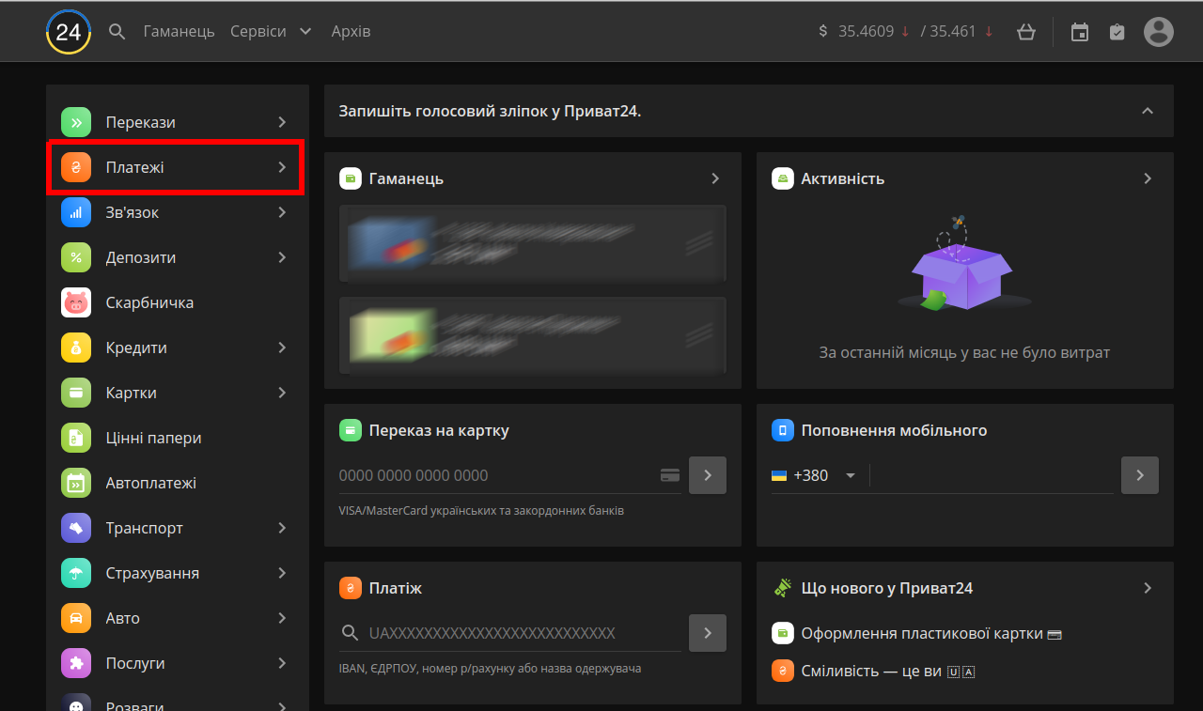Click the card scan icon in transfer field
Viewport: 1203px width, 711px height.
(670, 475)
